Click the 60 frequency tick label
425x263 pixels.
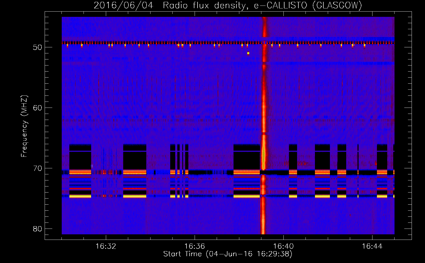[x=38, y=108]
